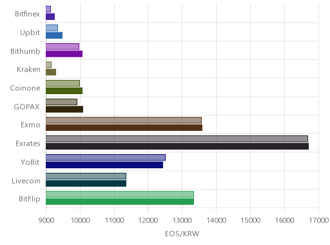Screen dimensions: 330x245
Task: Click the EOS/KRW axis title
Action: pyautogui.click(x=182, y=233)
